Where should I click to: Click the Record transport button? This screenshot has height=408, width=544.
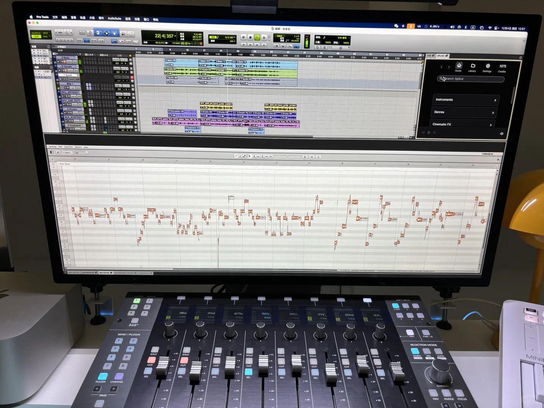[x=264, y=37]
